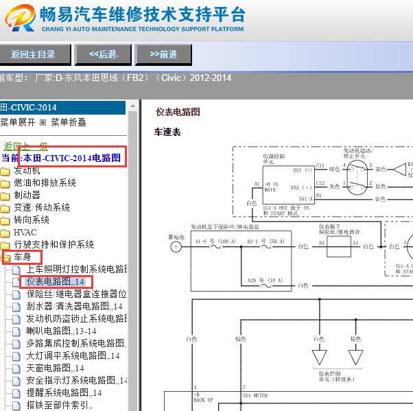Screen dimensions: 413x411
Task: Open 保险丝/继电器盒连接器位 document
Action: pyautogui.click(x=76, y=294)
